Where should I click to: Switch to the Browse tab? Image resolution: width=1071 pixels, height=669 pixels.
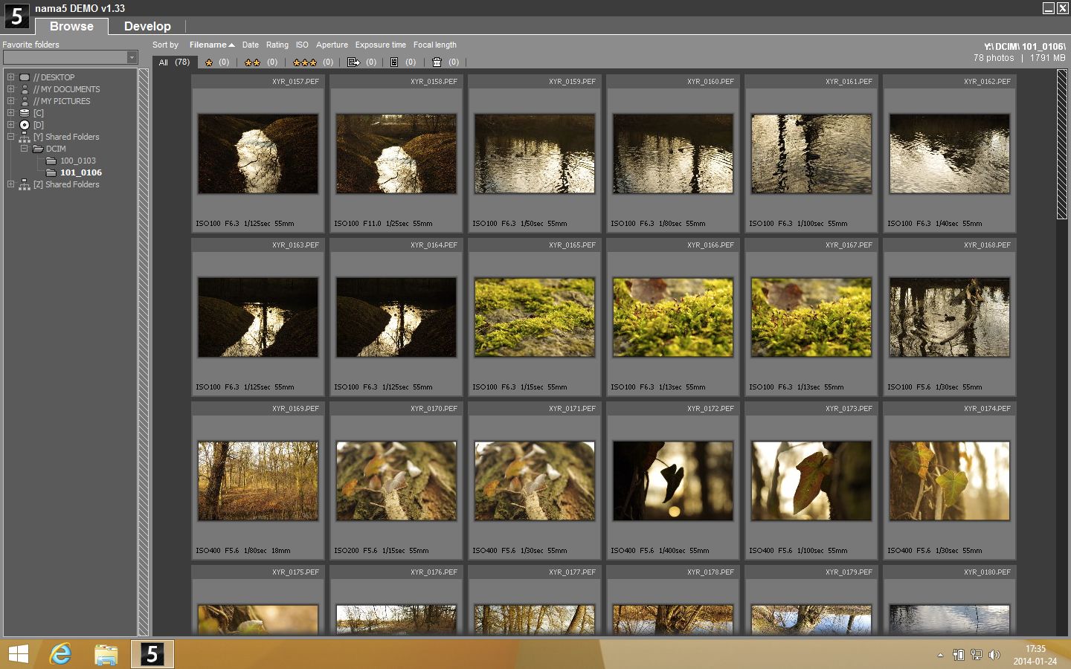(x=71, y=26)
